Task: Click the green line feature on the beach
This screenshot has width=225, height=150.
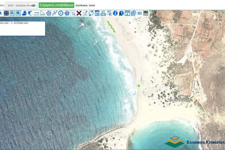Action: coord(110,26)
